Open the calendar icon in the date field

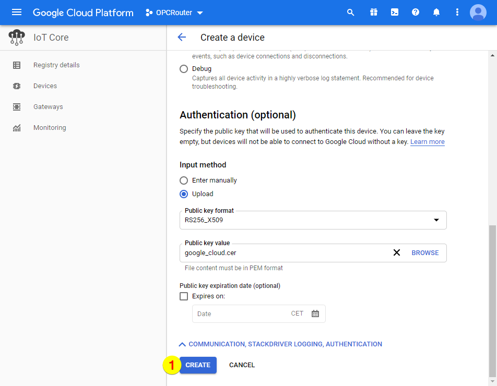[314, 313]
